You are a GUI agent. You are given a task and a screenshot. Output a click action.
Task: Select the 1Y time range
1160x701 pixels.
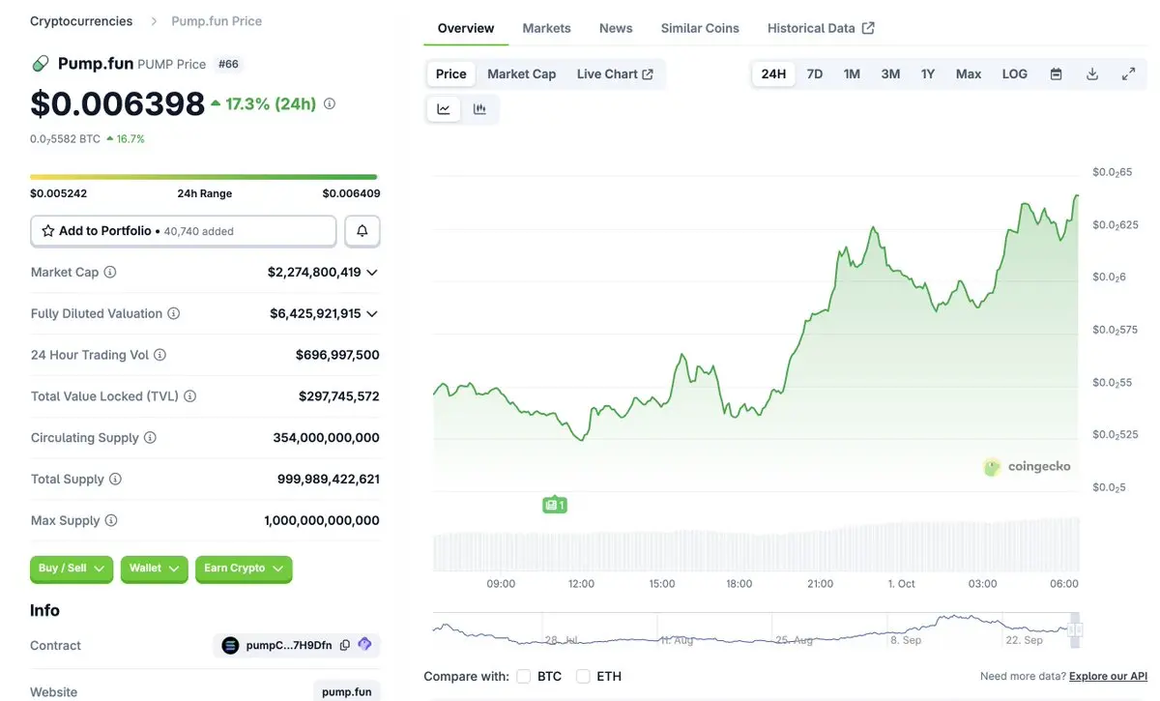pyautogui.click(x=928, y=73)
